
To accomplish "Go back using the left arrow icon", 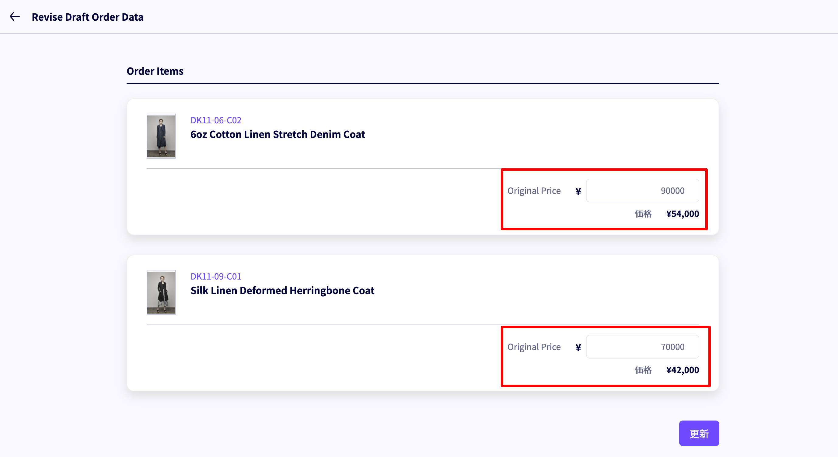I will [x=15, y=17].
